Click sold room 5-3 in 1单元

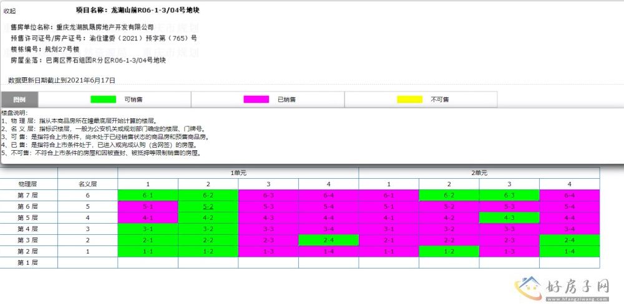[268, 207]
